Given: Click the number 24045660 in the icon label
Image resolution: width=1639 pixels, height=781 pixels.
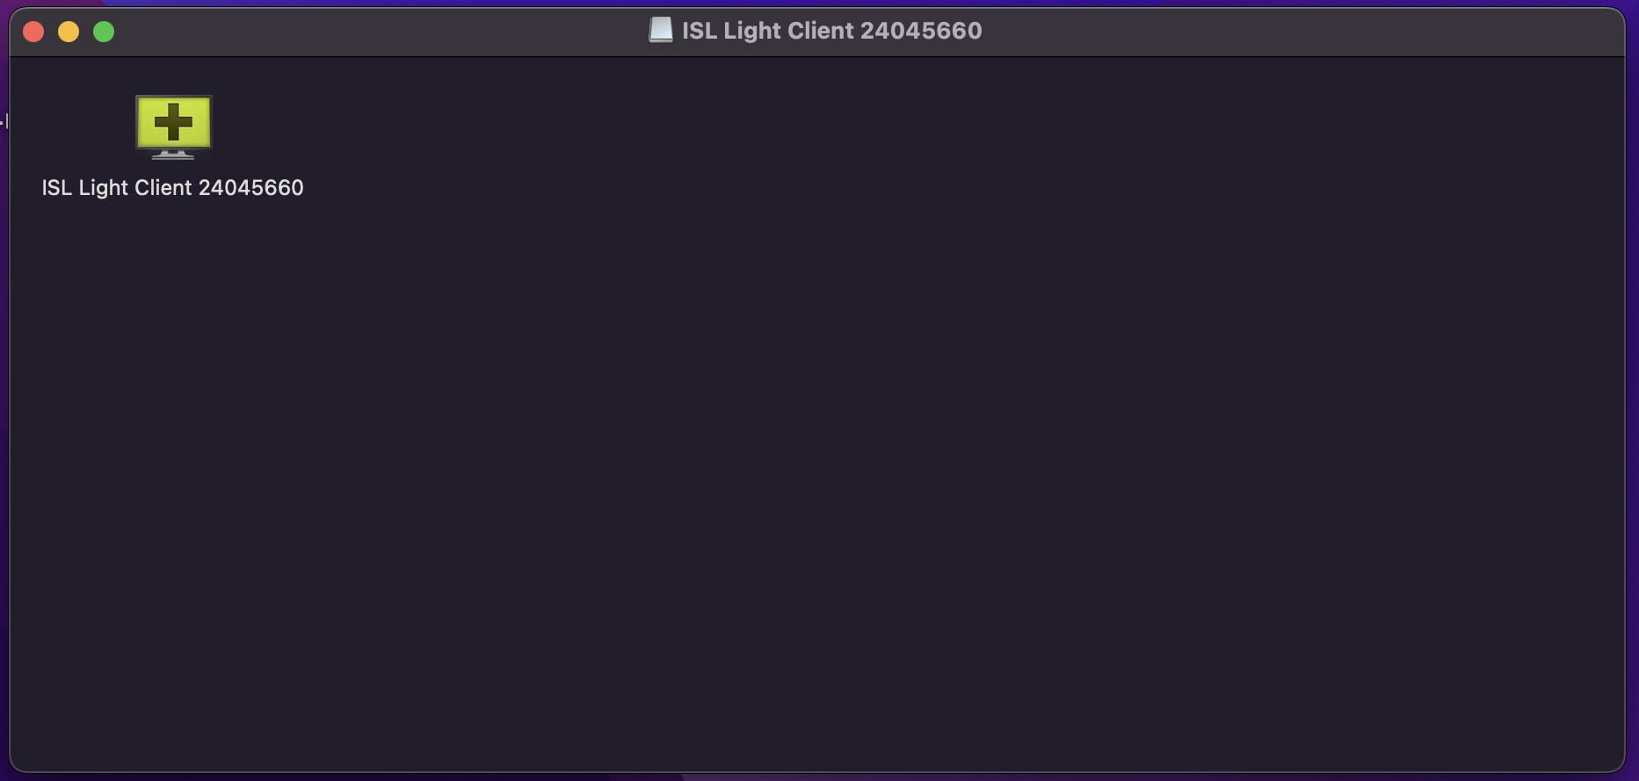Looking at the screenshot, I should [250, 187].
